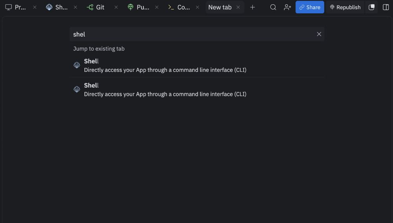
Task: Close the New tab tab
Action: 238,7
